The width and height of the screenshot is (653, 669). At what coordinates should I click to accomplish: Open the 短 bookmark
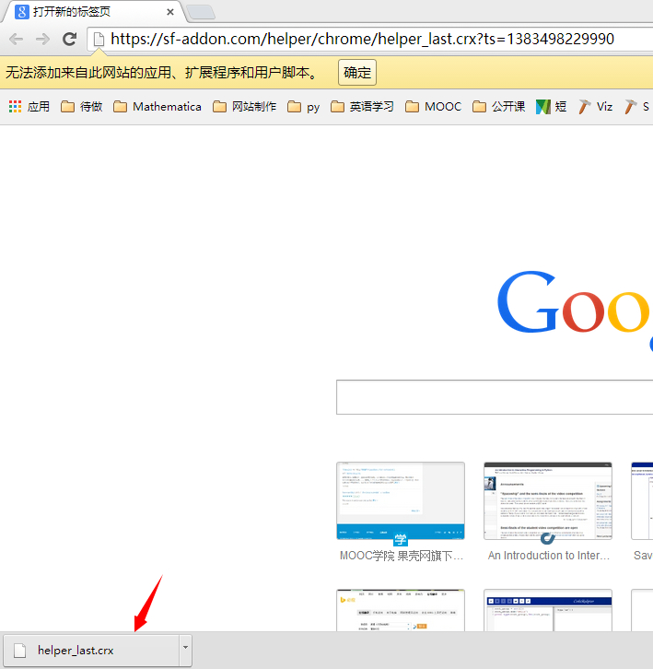(x=551, y=107)
